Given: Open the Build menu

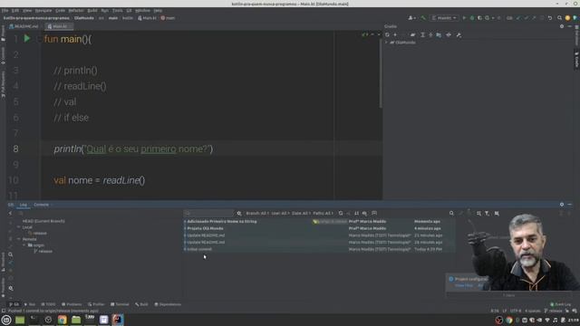Looking at the screenshot, I should coord(92,10).
